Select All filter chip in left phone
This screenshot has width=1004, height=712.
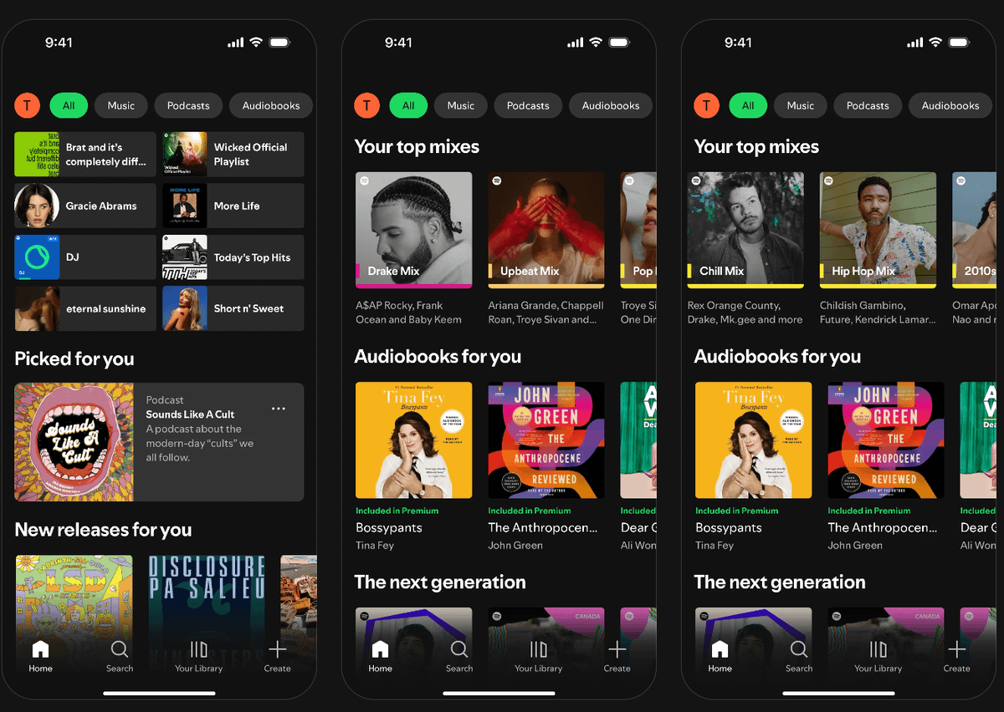coord(69,105)
